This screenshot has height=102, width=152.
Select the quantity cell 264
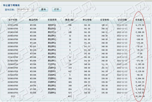pyautogui.click(x=70, y=89)
